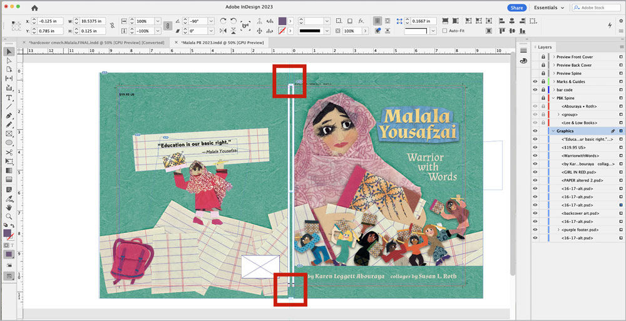Hide the bar code layer

pyautogui.click(x=535, y=90)
